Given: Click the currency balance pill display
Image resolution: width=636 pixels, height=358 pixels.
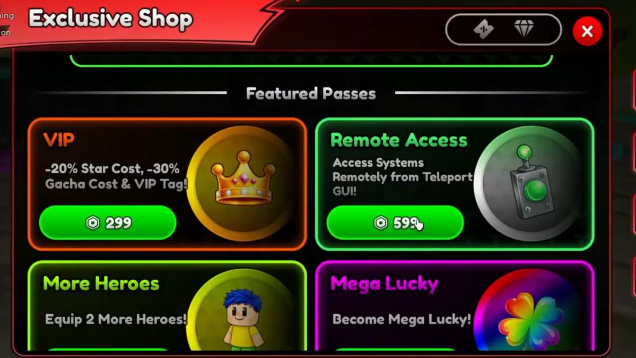Looking at the screenshot, I should [503, 29].
